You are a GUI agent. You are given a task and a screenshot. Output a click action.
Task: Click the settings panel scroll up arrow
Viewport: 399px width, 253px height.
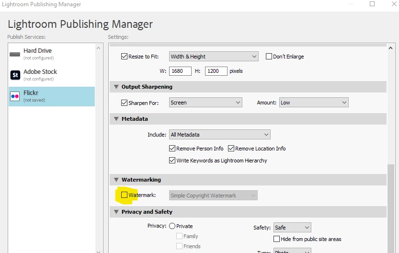pyautogui.click(x=390, y=48)
